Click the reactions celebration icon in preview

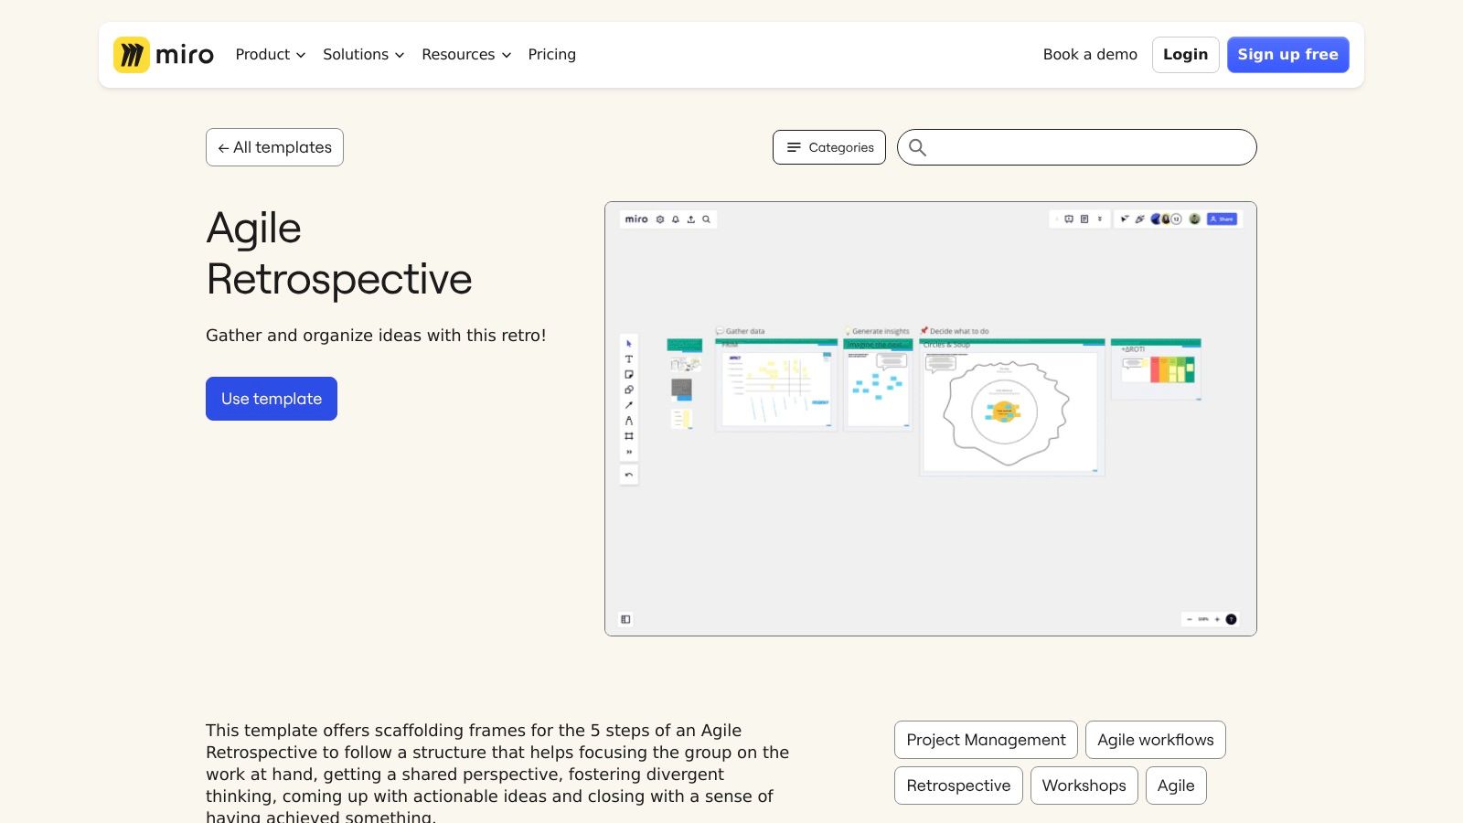tap(1139, 219)
